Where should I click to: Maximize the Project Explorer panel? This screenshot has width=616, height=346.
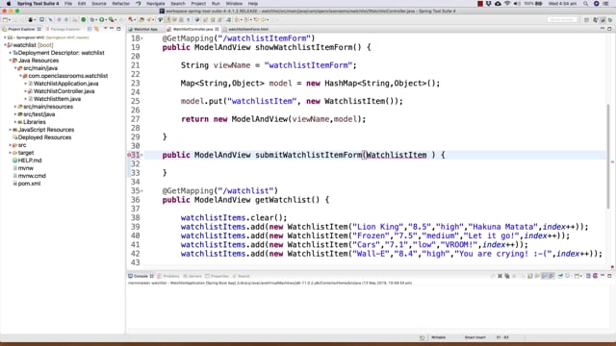(118, 29)
